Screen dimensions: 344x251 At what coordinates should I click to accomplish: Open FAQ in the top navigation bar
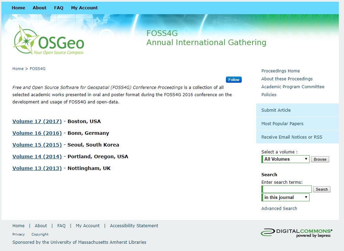[59, 8]
